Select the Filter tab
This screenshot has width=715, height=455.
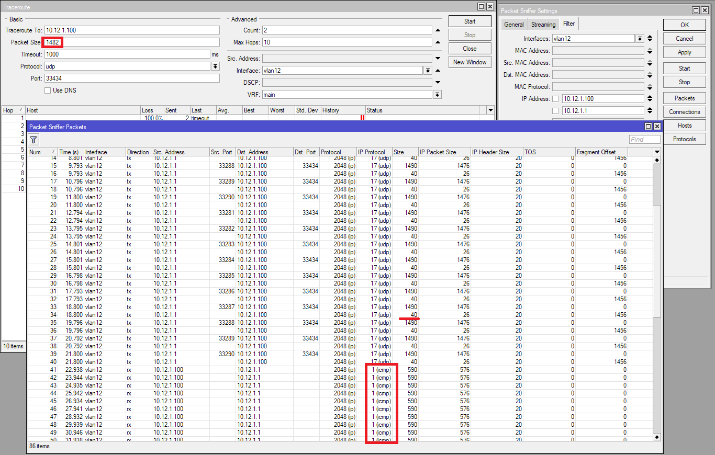pos(568,24)
